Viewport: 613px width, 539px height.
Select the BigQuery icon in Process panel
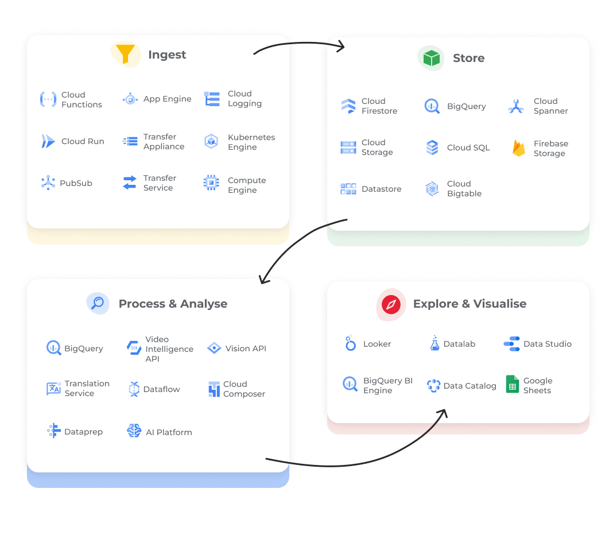tap(53, 348)
